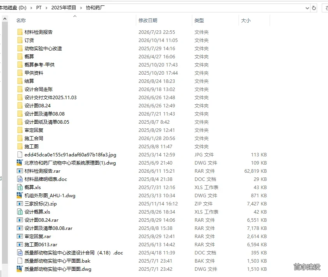Viewport: 328px width, 277px height.
Task: Click the 订货 folder icon
Action: tap(20, 40)
